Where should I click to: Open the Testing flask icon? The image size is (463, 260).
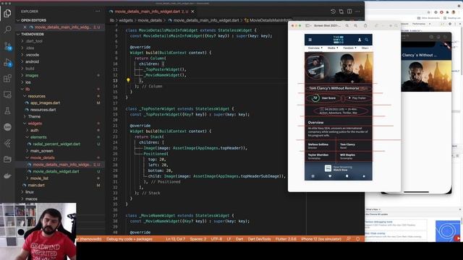pyautogui.click(x=7, y=110)
